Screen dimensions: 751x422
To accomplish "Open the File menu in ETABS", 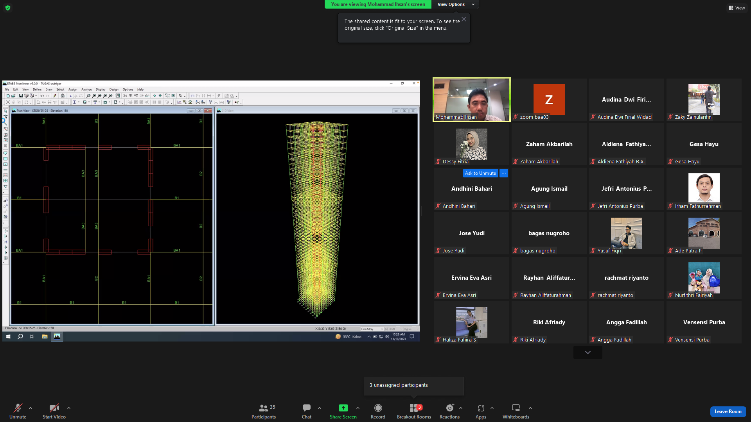I will (7, 89).
